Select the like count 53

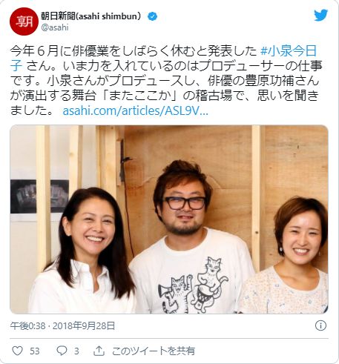pyautogui.click(x=35, y=351)
